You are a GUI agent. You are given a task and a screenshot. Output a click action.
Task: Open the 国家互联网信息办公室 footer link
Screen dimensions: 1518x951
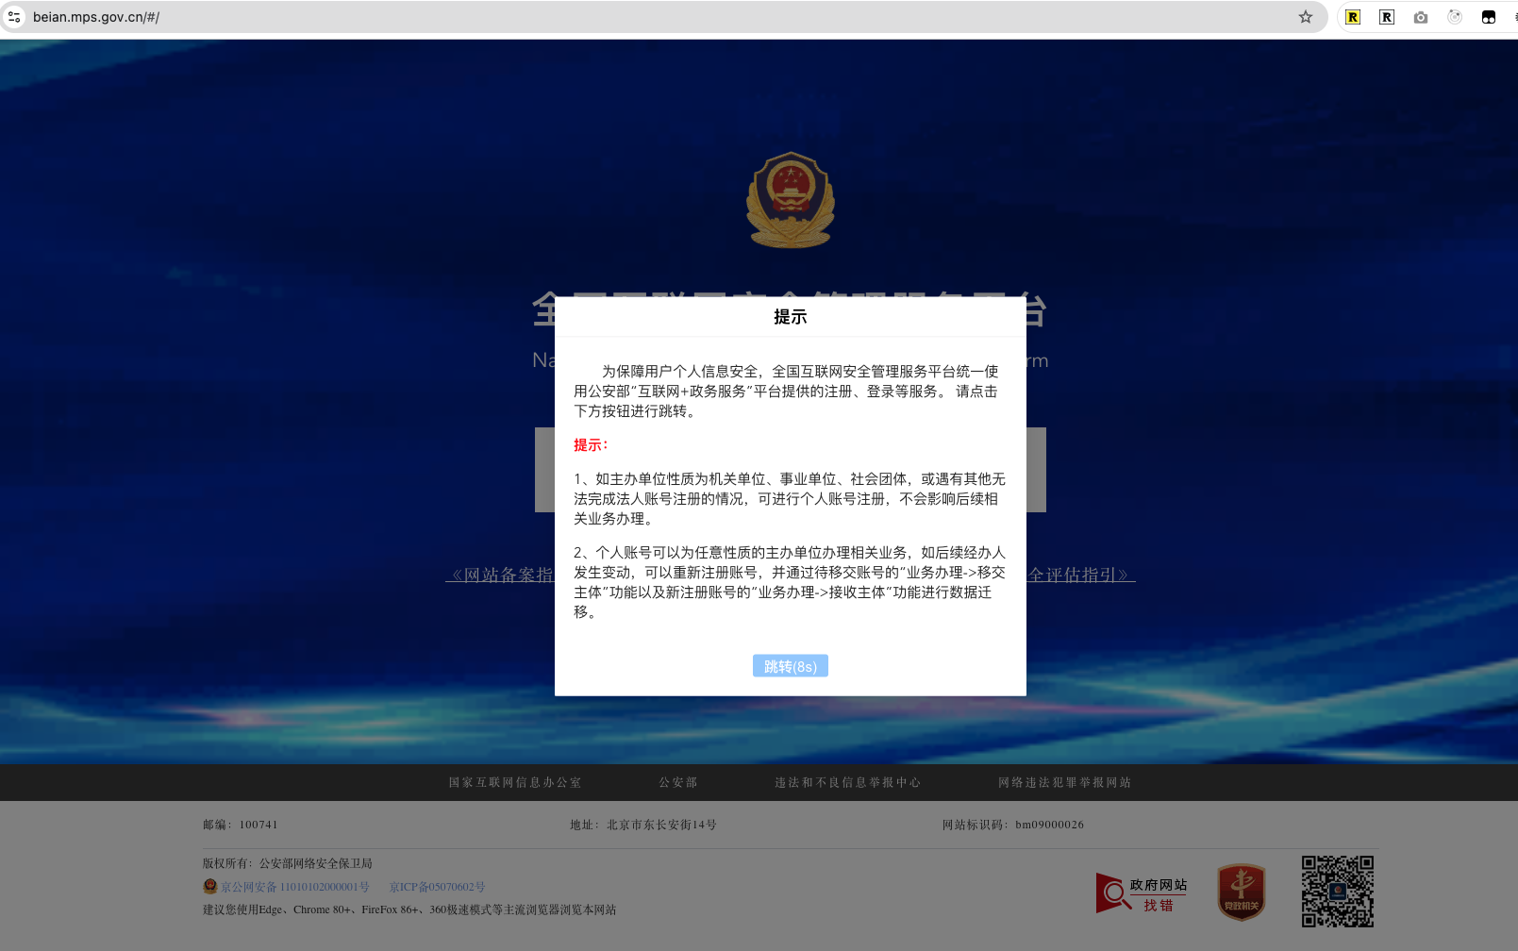514,782
